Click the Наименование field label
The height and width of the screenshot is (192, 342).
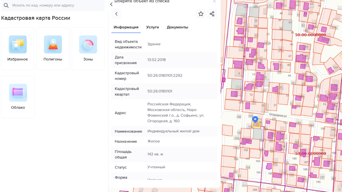coord(128,131)
